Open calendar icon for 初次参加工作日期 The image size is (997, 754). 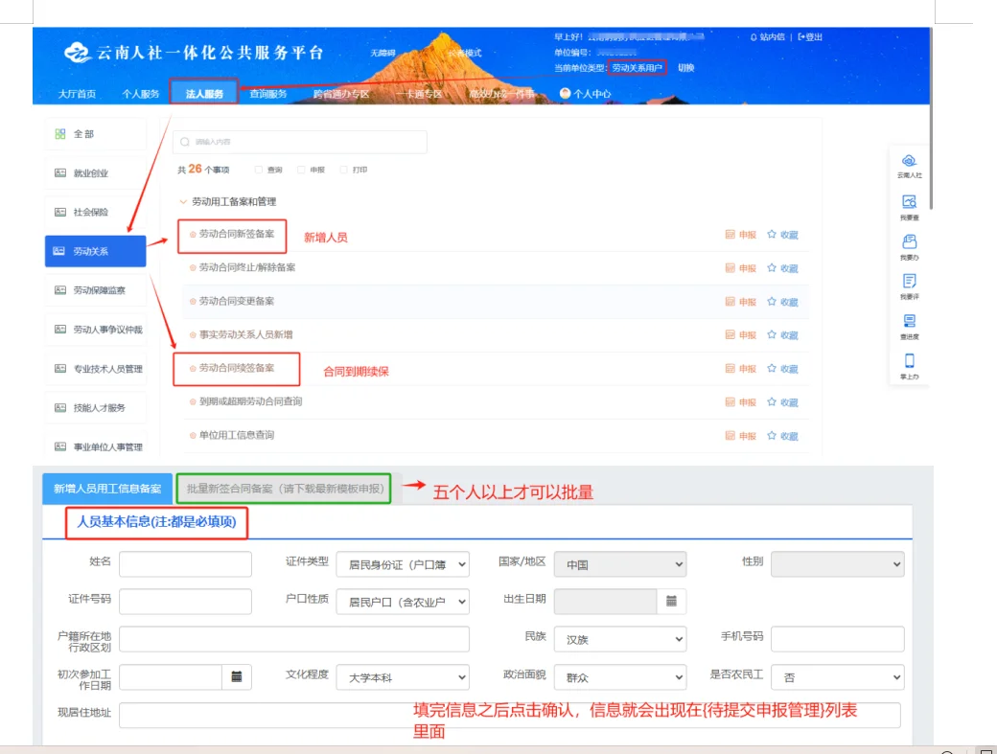click(237, 676)
